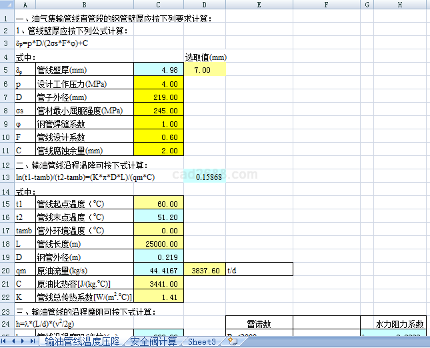Switch to the 安全阀计算 sheet tab
430x348 pixels.
point(153,341)
